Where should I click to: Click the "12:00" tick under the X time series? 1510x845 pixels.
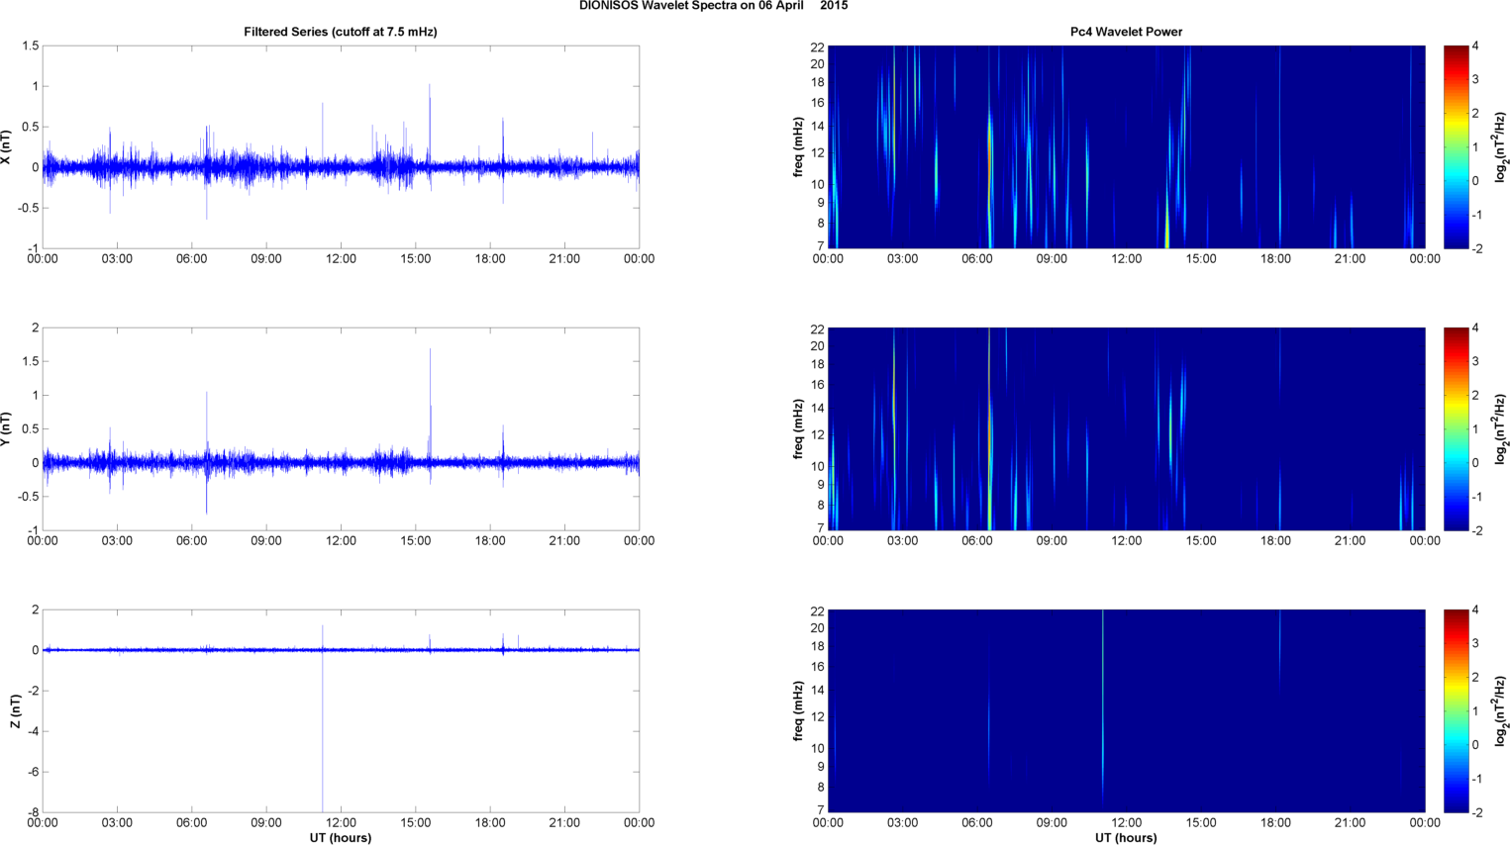tap(341, 259)
